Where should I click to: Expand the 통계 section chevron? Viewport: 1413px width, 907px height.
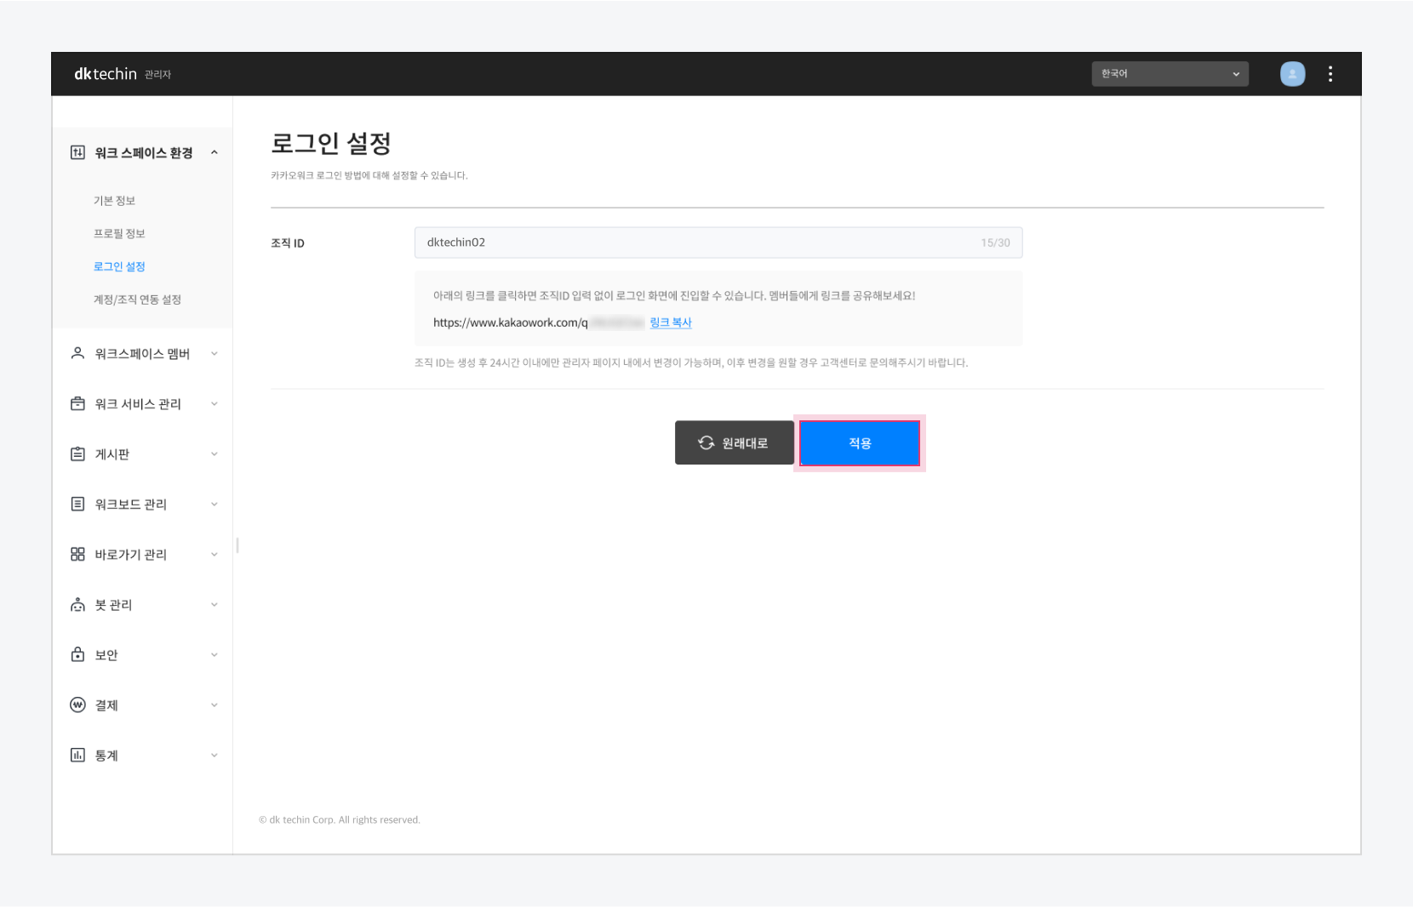(x=214, y=755)
